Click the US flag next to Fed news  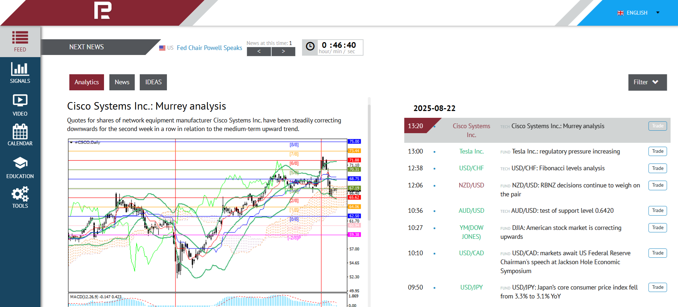point(162,48)
